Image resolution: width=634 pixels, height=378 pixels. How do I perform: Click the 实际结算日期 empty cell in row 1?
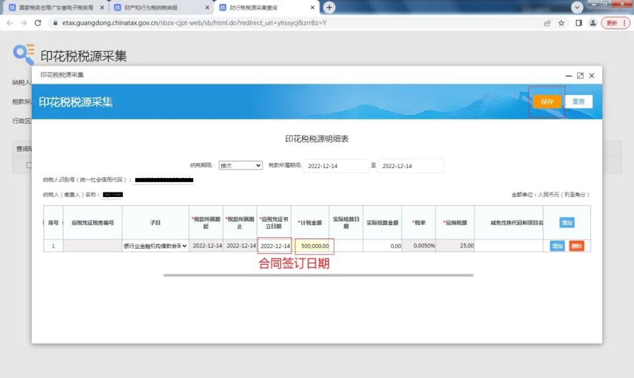(x=346, y=246)
